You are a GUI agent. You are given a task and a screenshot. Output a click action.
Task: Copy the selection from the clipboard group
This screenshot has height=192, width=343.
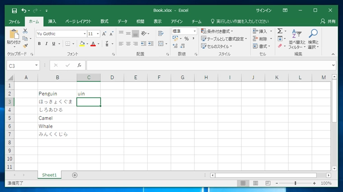[x=25, y=38]
